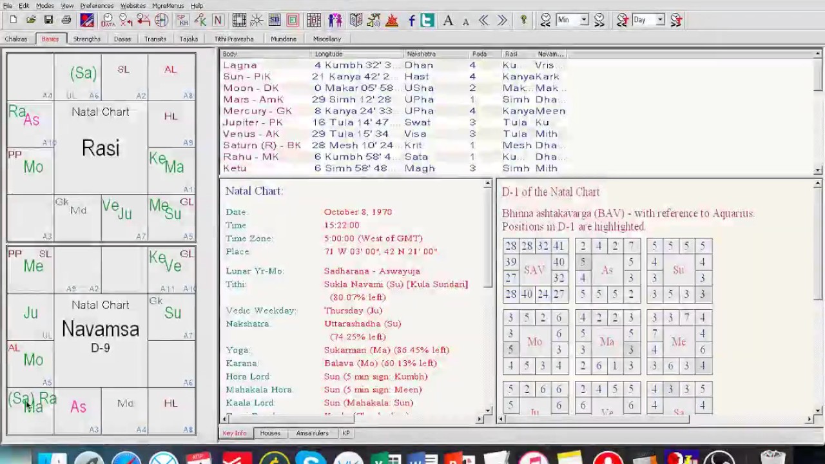This screenshot has height=464, width=825.
Task: Click the two people compatibility icon
Action: click(x=335, y=20)
